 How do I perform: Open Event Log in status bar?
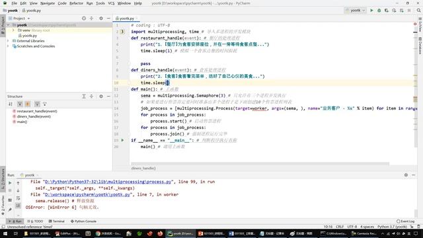pos(405,221)
